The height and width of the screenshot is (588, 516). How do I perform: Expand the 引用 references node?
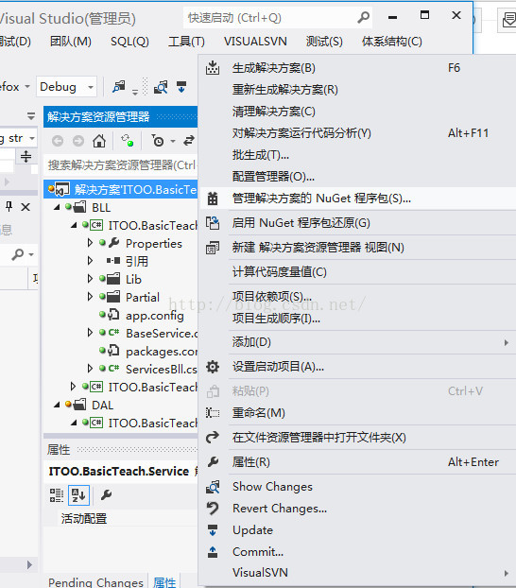[90, 261]
